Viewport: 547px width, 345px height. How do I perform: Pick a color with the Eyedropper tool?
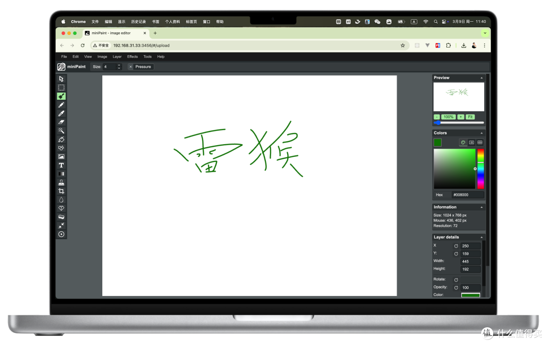[x=61, y=113]
